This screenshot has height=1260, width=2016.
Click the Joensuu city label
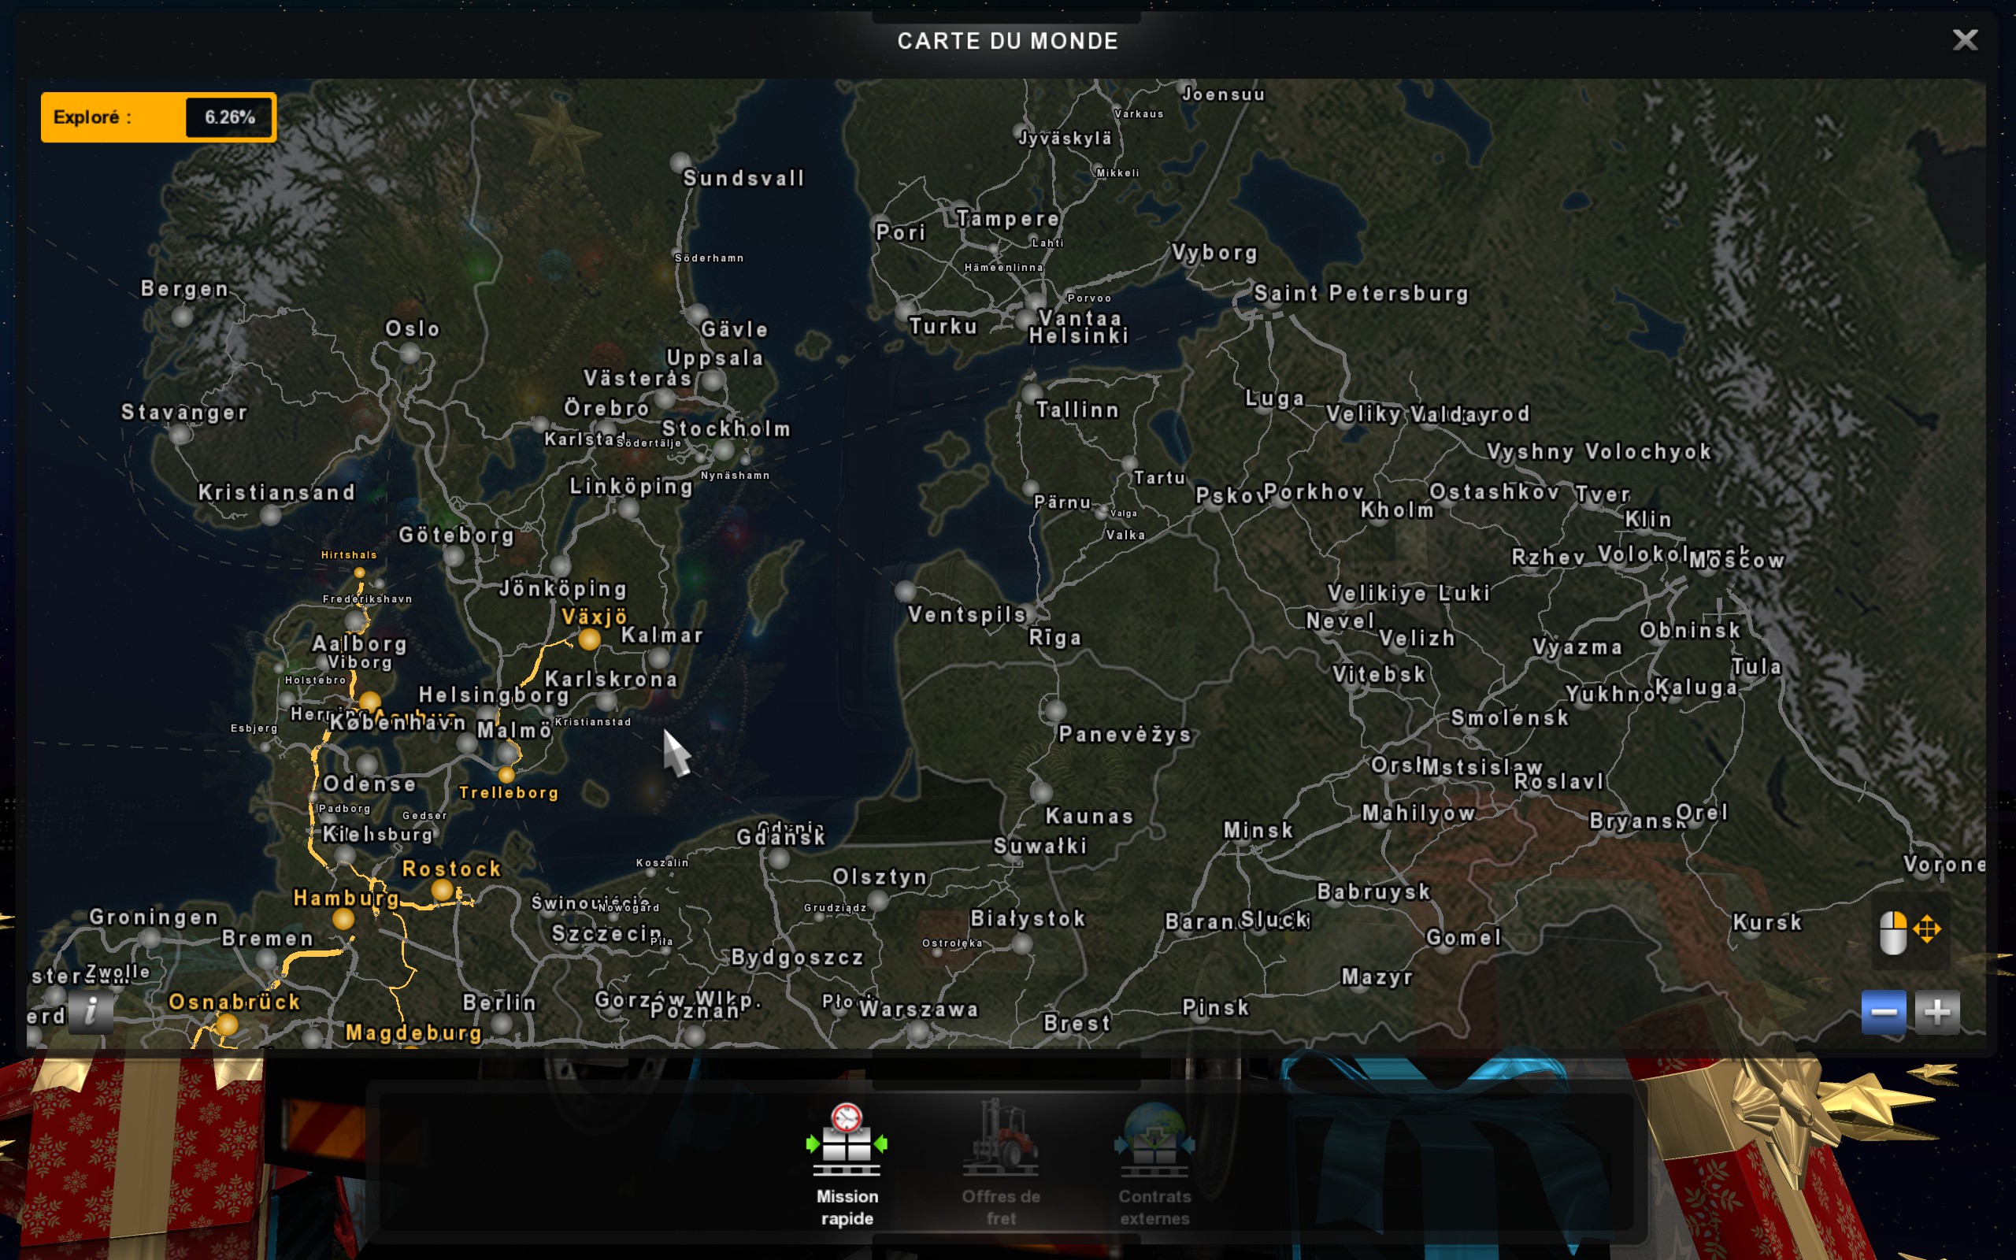tap(1223, 94)
